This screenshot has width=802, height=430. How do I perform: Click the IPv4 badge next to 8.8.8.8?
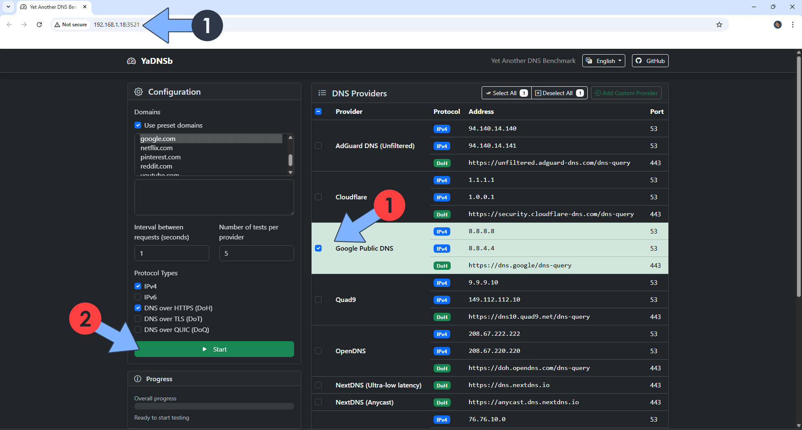[x=442, y=231]
